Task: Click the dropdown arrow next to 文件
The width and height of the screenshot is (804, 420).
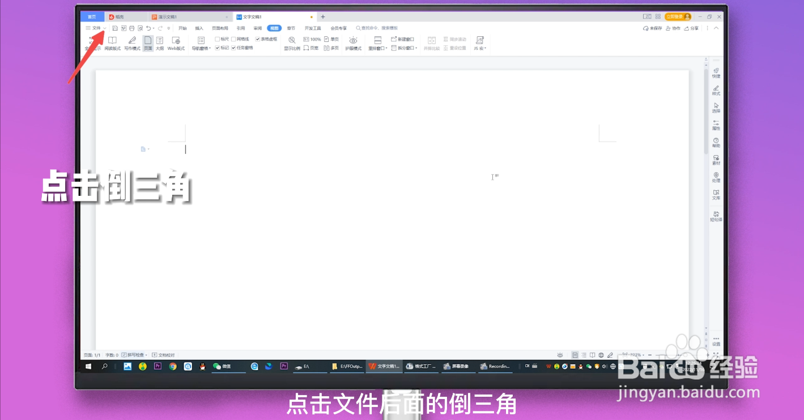Action: pos(105,28)
